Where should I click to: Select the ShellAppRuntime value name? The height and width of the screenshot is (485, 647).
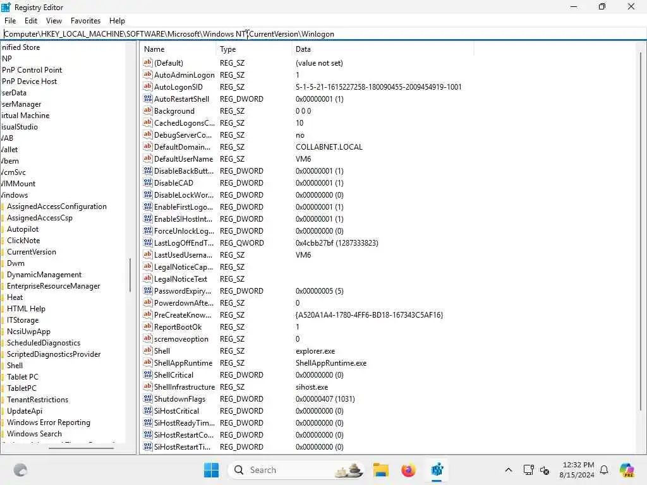coord(183,363)
